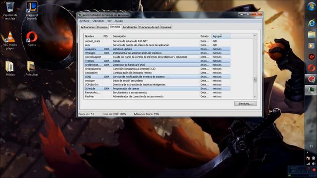Select the SCPolicySvc service row
The width and height of the screenshot is (317, 178).
(157, 85)
